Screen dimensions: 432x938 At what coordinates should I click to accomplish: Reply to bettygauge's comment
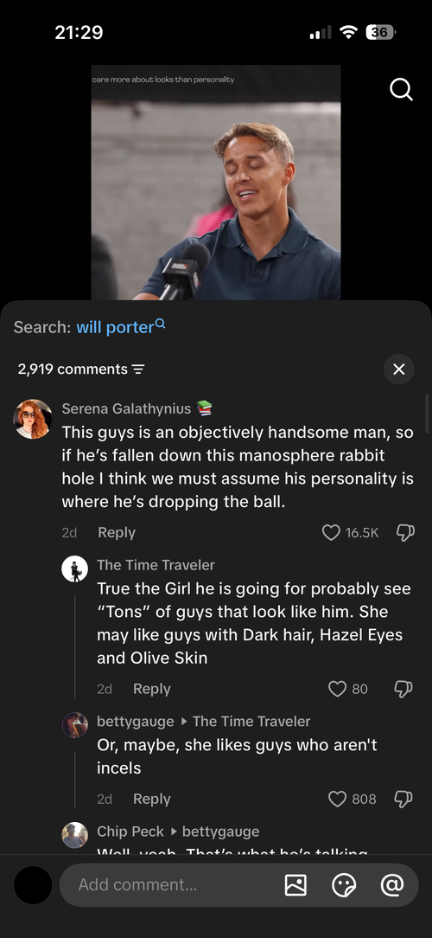[x=152, y=800]
